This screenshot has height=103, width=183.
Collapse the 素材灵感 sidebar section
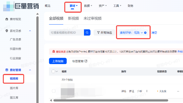tap(30, 31)
